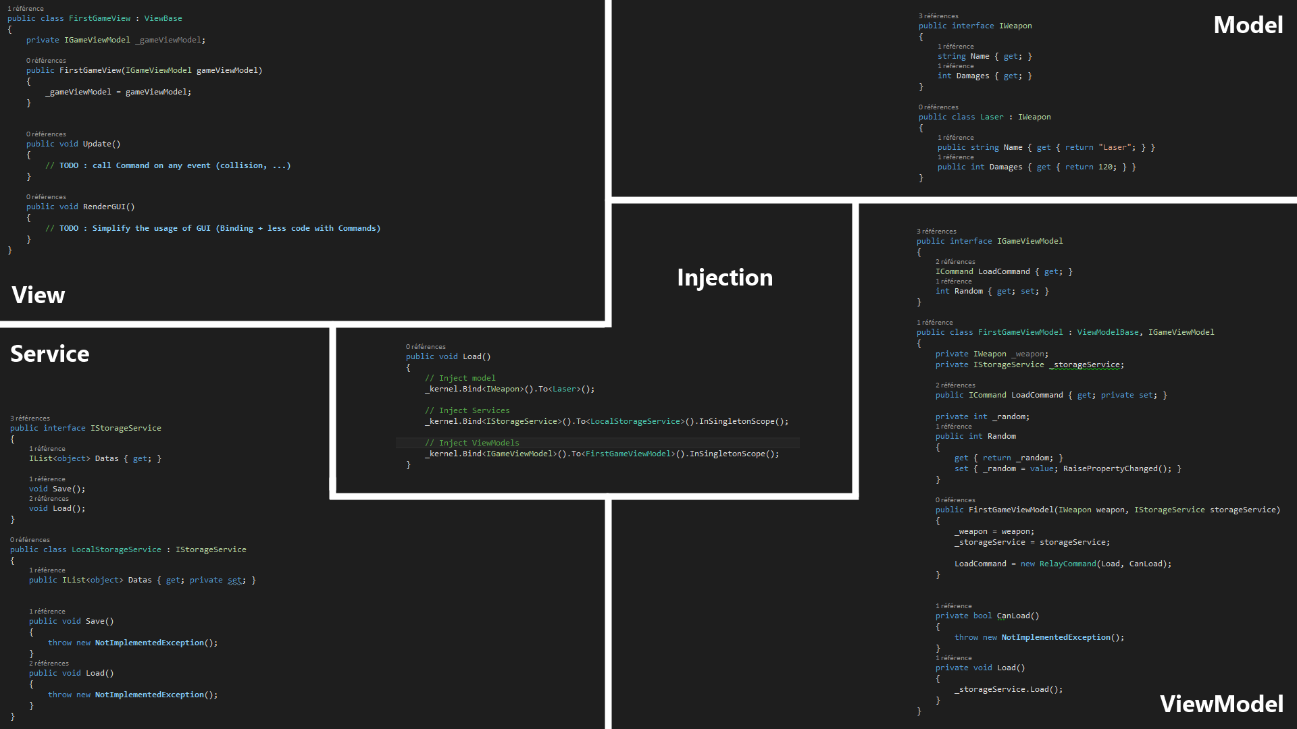Click '1 référence' above CanLoad method
This screenshot has height=729, width=1297.
coord(953,605)
